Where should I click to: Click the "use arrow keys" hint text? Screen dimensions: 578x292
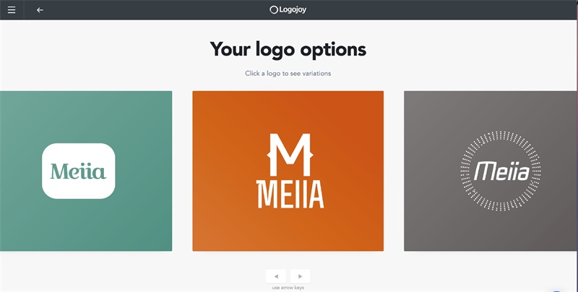[288, 288]
